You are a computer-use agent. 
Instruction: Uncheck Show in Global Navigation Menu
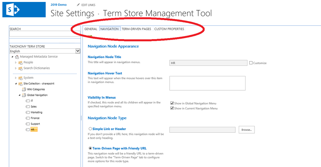click(x=172, y=103)
